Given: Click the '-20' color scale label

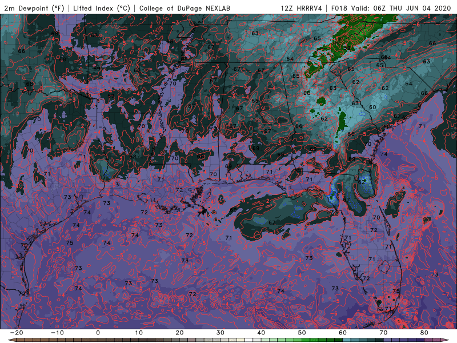Looking at the screenshot, I should pyautogui.click(x=17, y=333).
